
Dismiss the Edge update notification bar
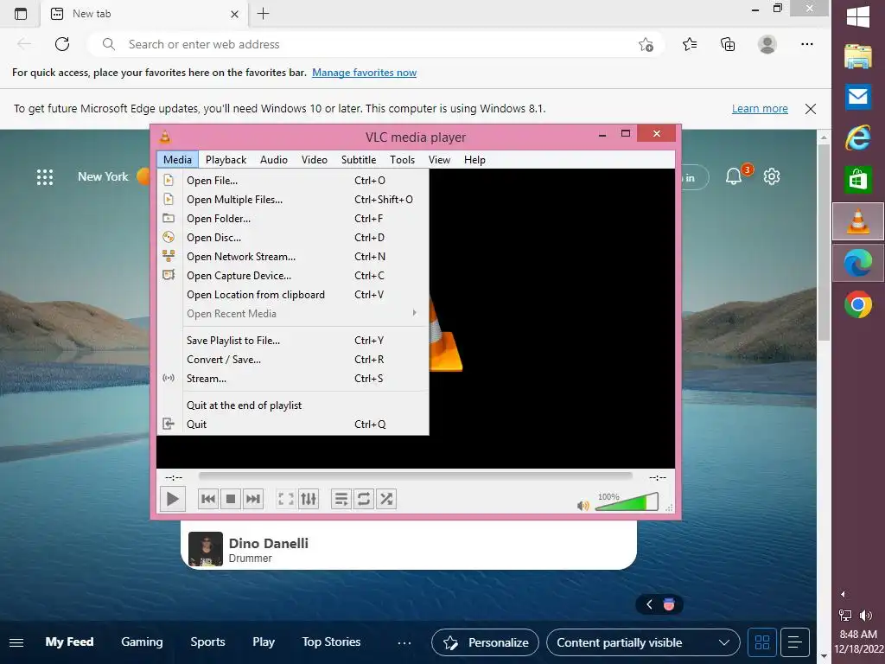(811, 109)
